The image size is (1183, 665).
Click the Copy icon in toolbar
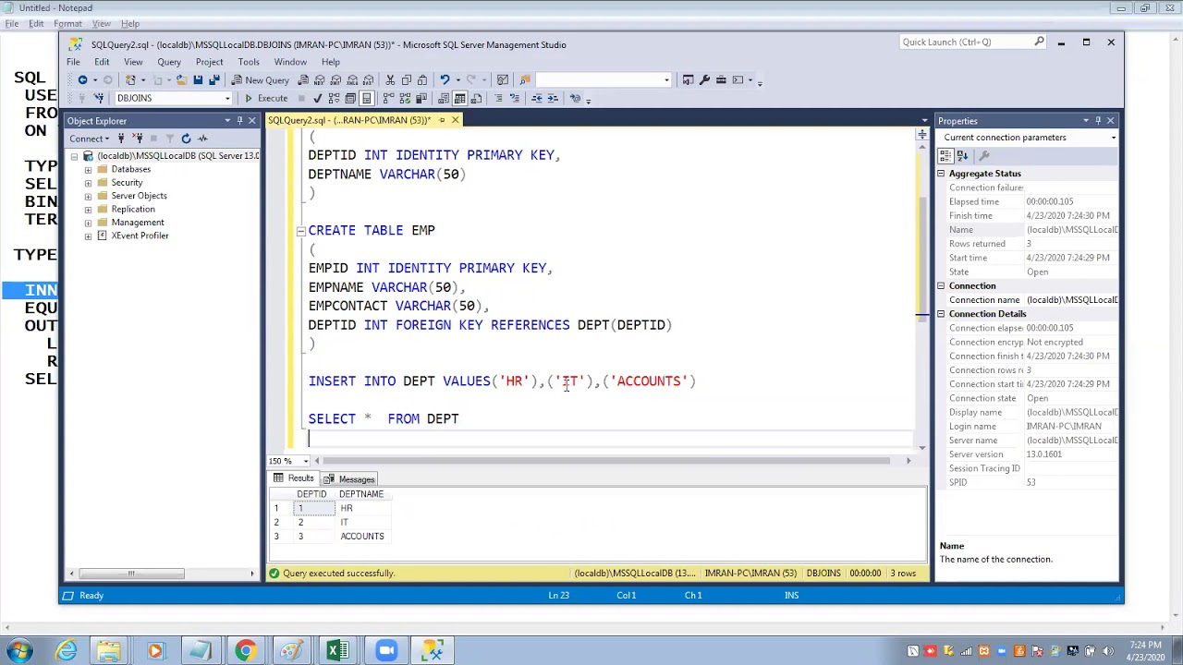(407, 80)
